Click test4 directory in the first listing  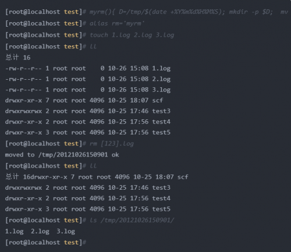(161, 122)
